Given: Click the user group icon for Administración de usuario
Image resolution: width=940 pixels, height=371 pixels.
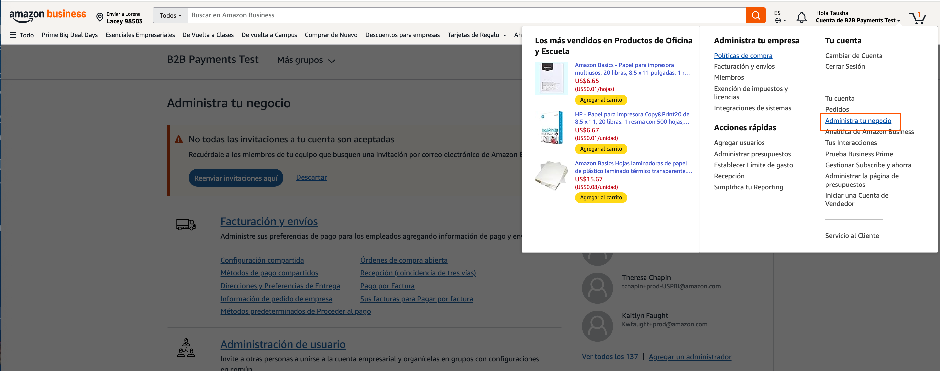Looking at the screenshot, I should [186, 349].
